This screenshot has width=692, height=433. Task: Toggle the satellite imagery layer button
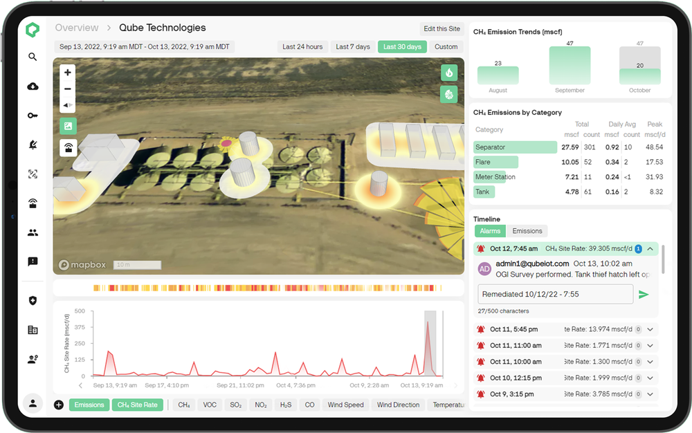pos(67,126)
